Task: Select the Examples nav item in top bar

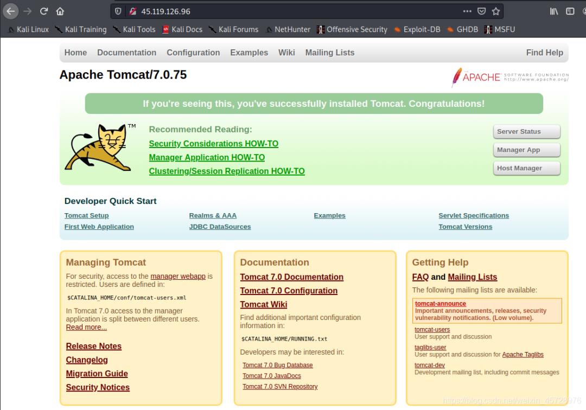Action: pos(249,53)
